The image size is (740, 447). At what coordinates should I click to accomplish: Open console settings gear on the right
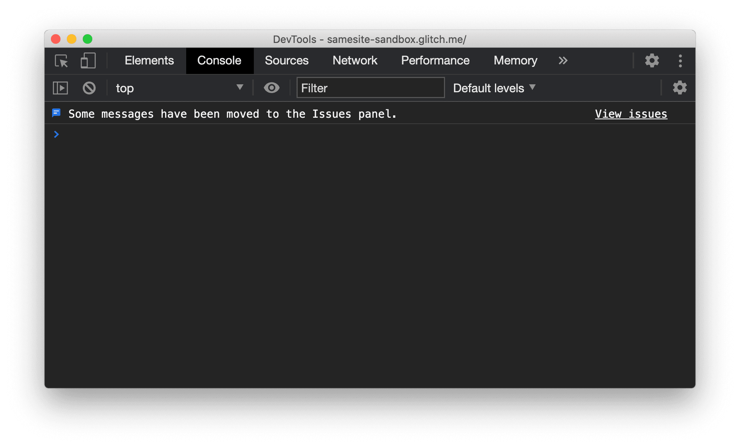680,88
